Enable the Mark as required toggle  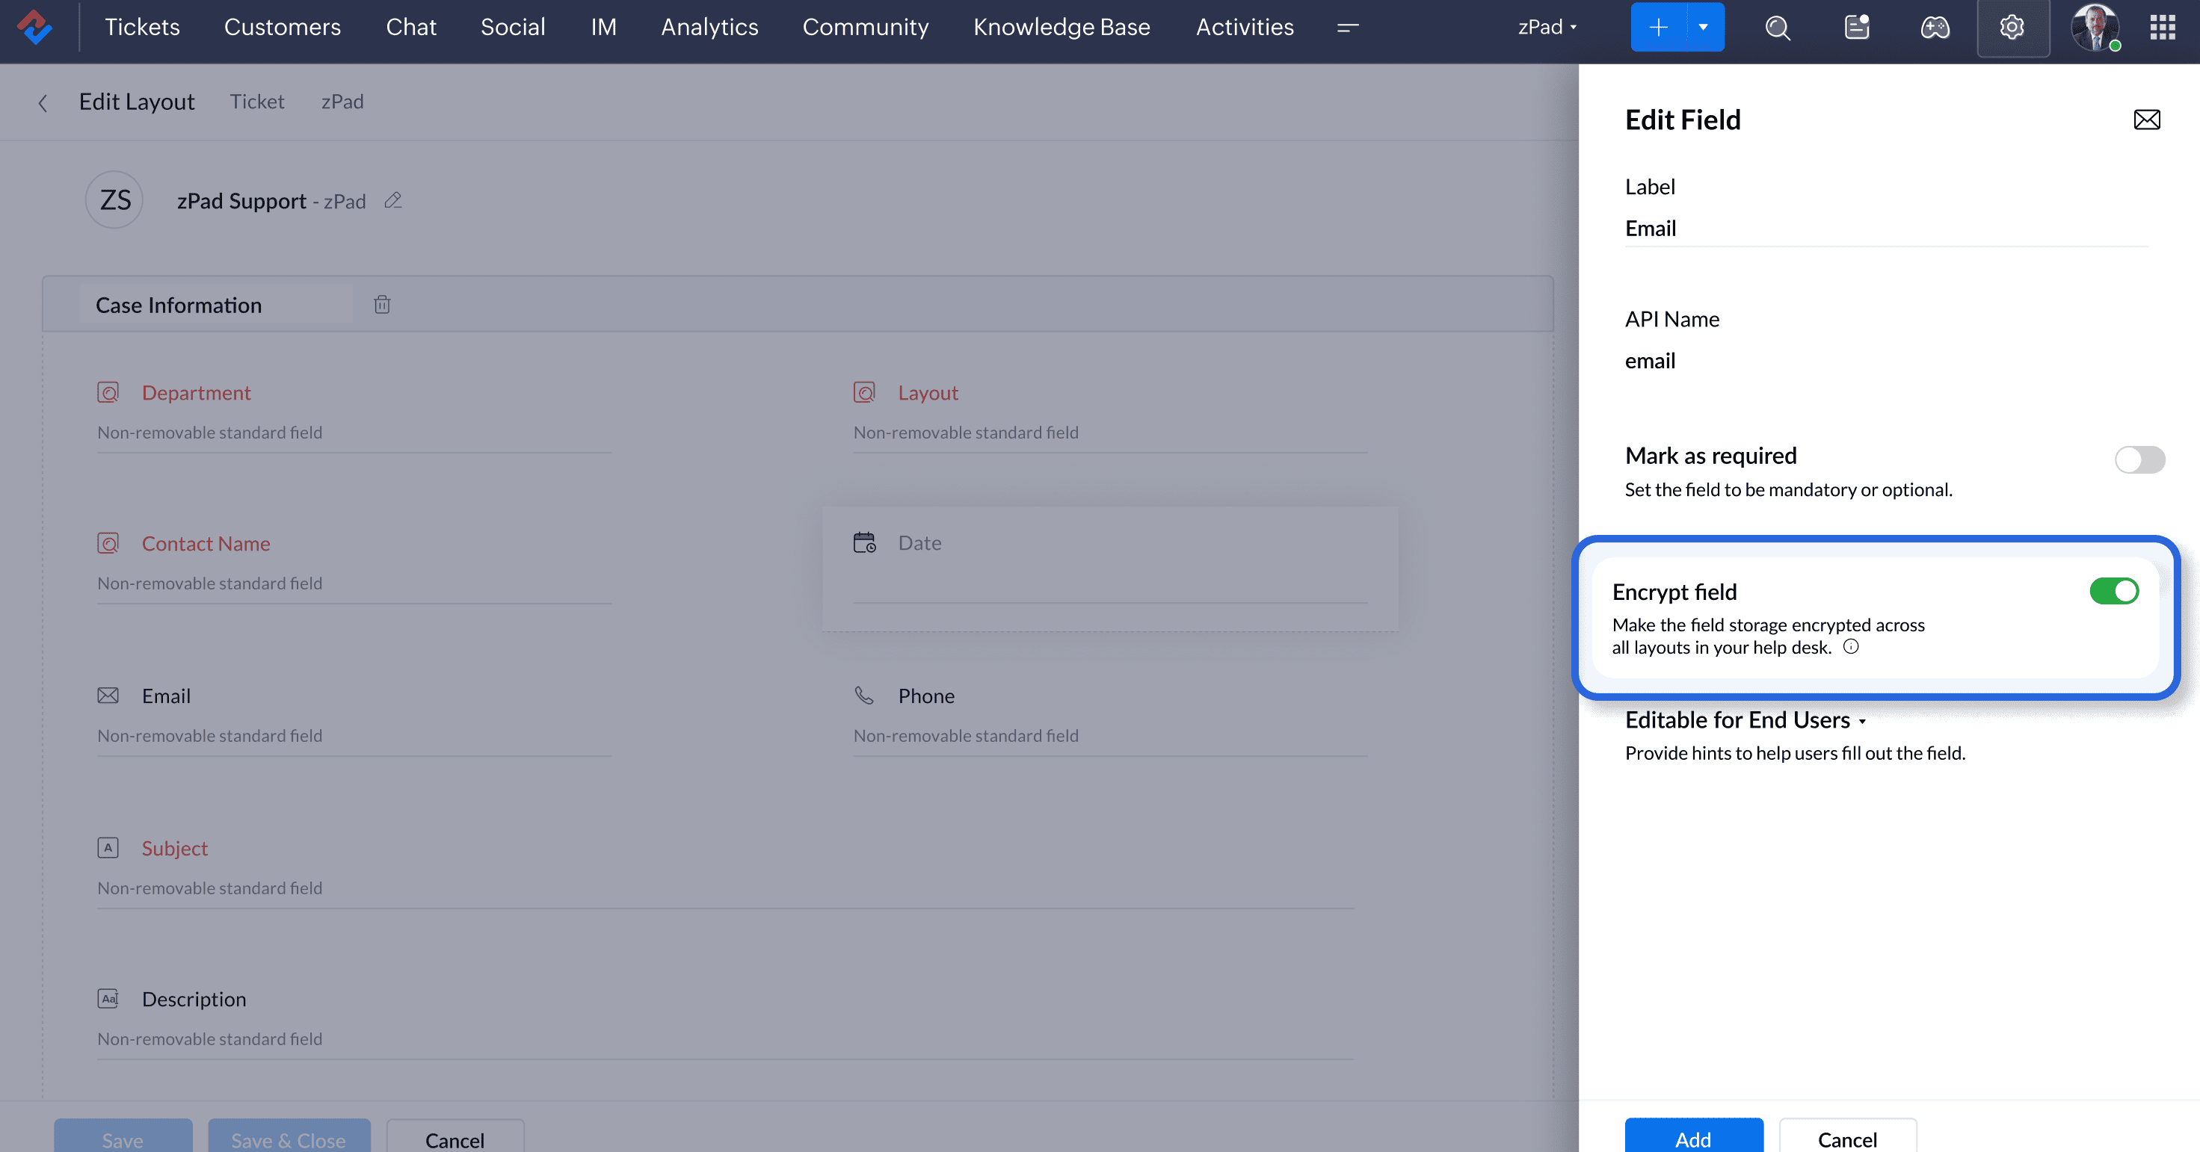click(2139, 460)
